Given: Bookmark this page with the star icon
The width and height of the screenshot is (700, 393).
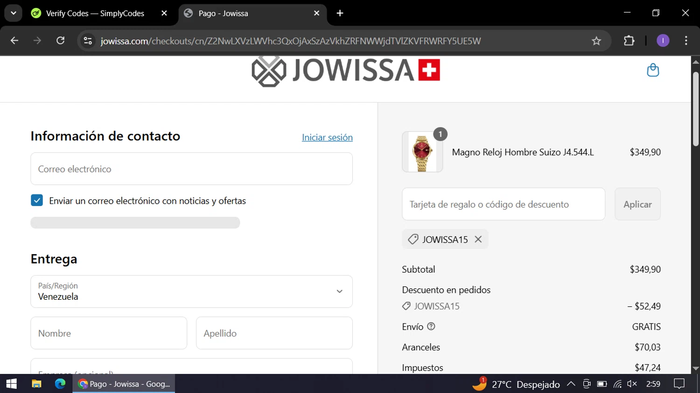Looking at the screenshot, I should pos(596,41).
